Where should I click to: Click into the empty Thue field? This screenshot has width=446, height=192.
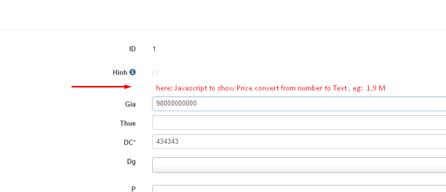pos(299,123)
